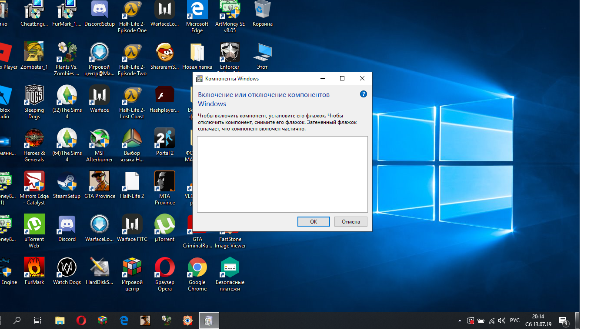Select the uTorrent Web desktop shortcut

(34, 231)
